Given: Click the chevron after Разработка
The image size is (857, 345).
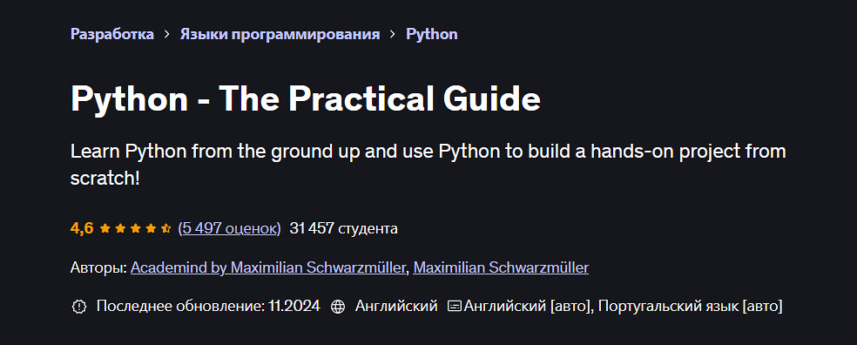Looking at the screenshot, I should pyautogui.click(x=166, y=35).
